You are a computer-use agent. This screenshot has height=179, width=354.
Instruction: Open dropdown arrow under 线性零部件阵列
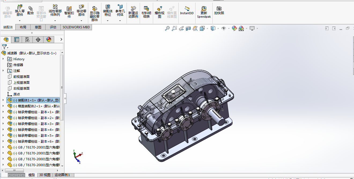55,21
